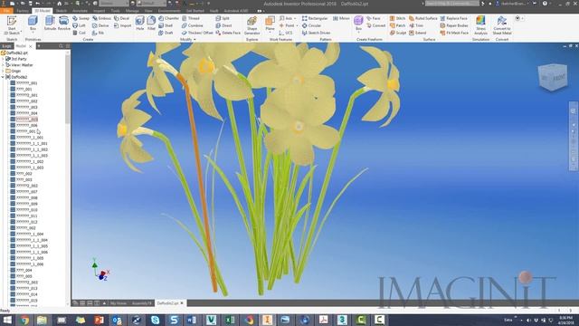Open the Tools ribbon tab
Viewport: 579px width, 326px height.
(116, 11)
